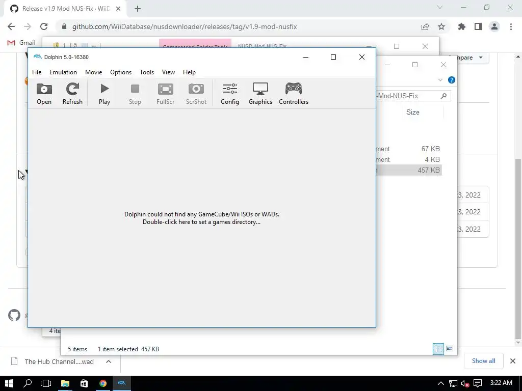Open the Windows Start menu

point(9,383)
